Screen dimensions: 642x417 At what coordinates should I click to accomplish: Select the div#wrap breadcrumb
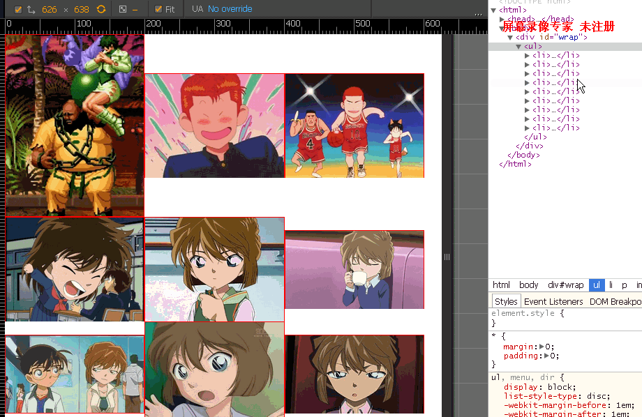[565, 285]
